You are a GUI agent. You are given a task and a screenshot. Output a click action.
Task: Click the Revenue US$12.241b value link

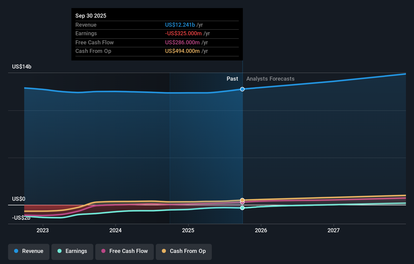pos(180,25)
